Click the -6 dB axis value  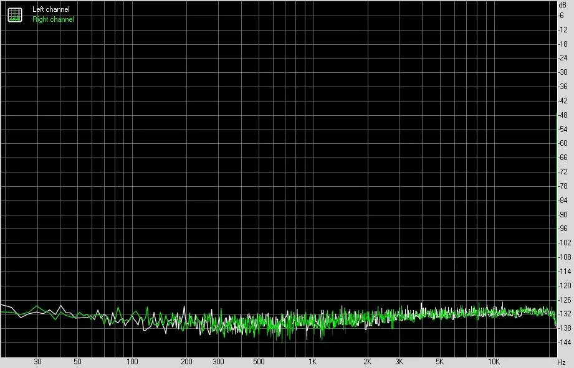pyautogui.click(x=561, y=16)
